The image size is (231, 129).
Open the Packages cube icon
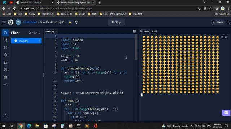pyautogui.click(x=5, y=55)
